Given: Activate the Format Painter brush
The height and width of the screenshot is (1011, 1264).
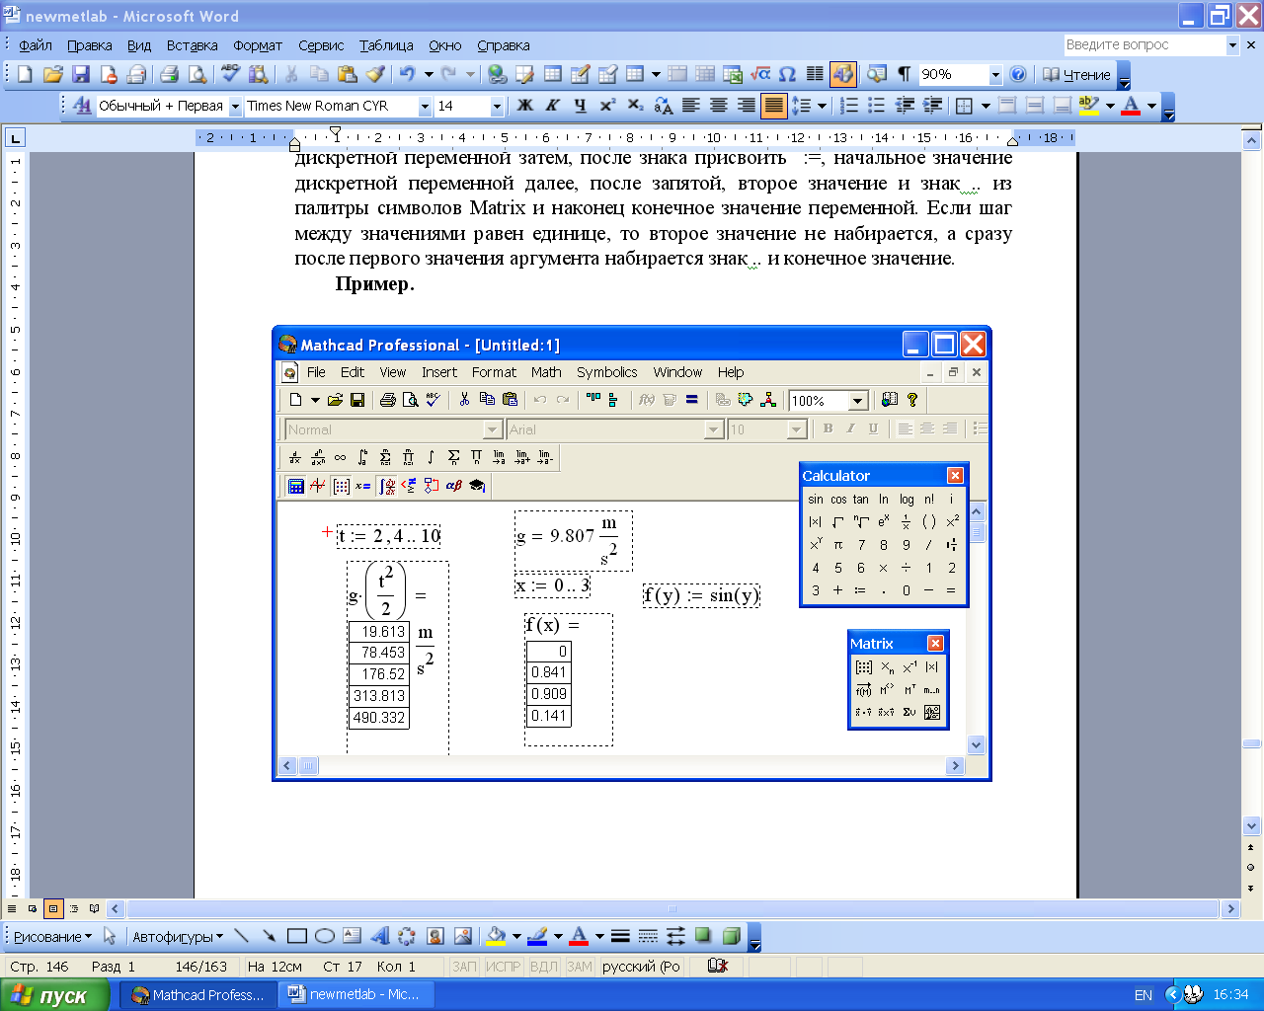Looking at the screenshot, I should (x=374, y=74).
